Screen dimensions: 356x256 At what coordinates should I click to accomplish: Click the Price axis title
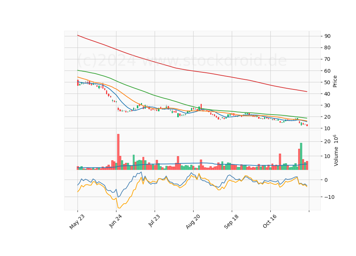point(335,81)
